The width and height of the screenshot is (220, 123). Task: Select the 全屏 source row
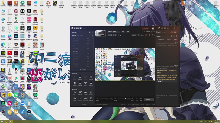tap(82, 51)
